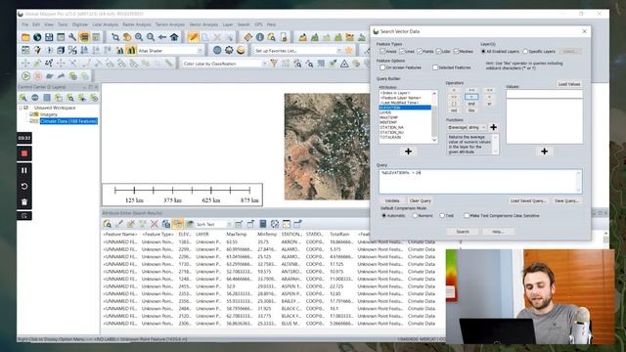626x352 pixels.
Task: Open the Help menu
Action: click(x=272, y=24)
